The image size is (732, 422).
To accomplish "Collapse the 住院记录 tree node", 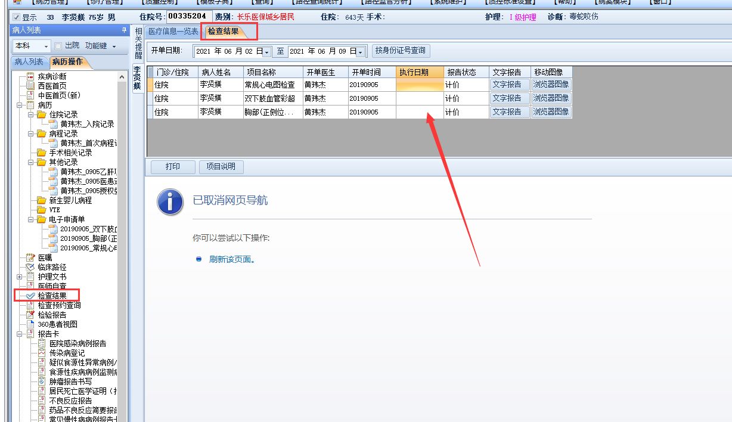I will pos(31,114).
